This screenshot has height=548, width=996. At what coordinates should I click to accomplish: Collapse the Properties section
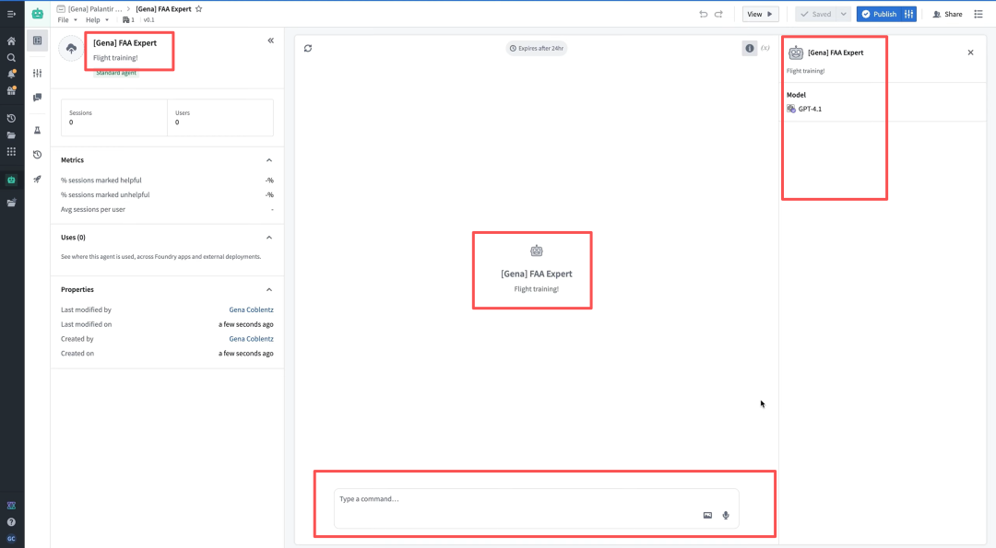point(269,290)
